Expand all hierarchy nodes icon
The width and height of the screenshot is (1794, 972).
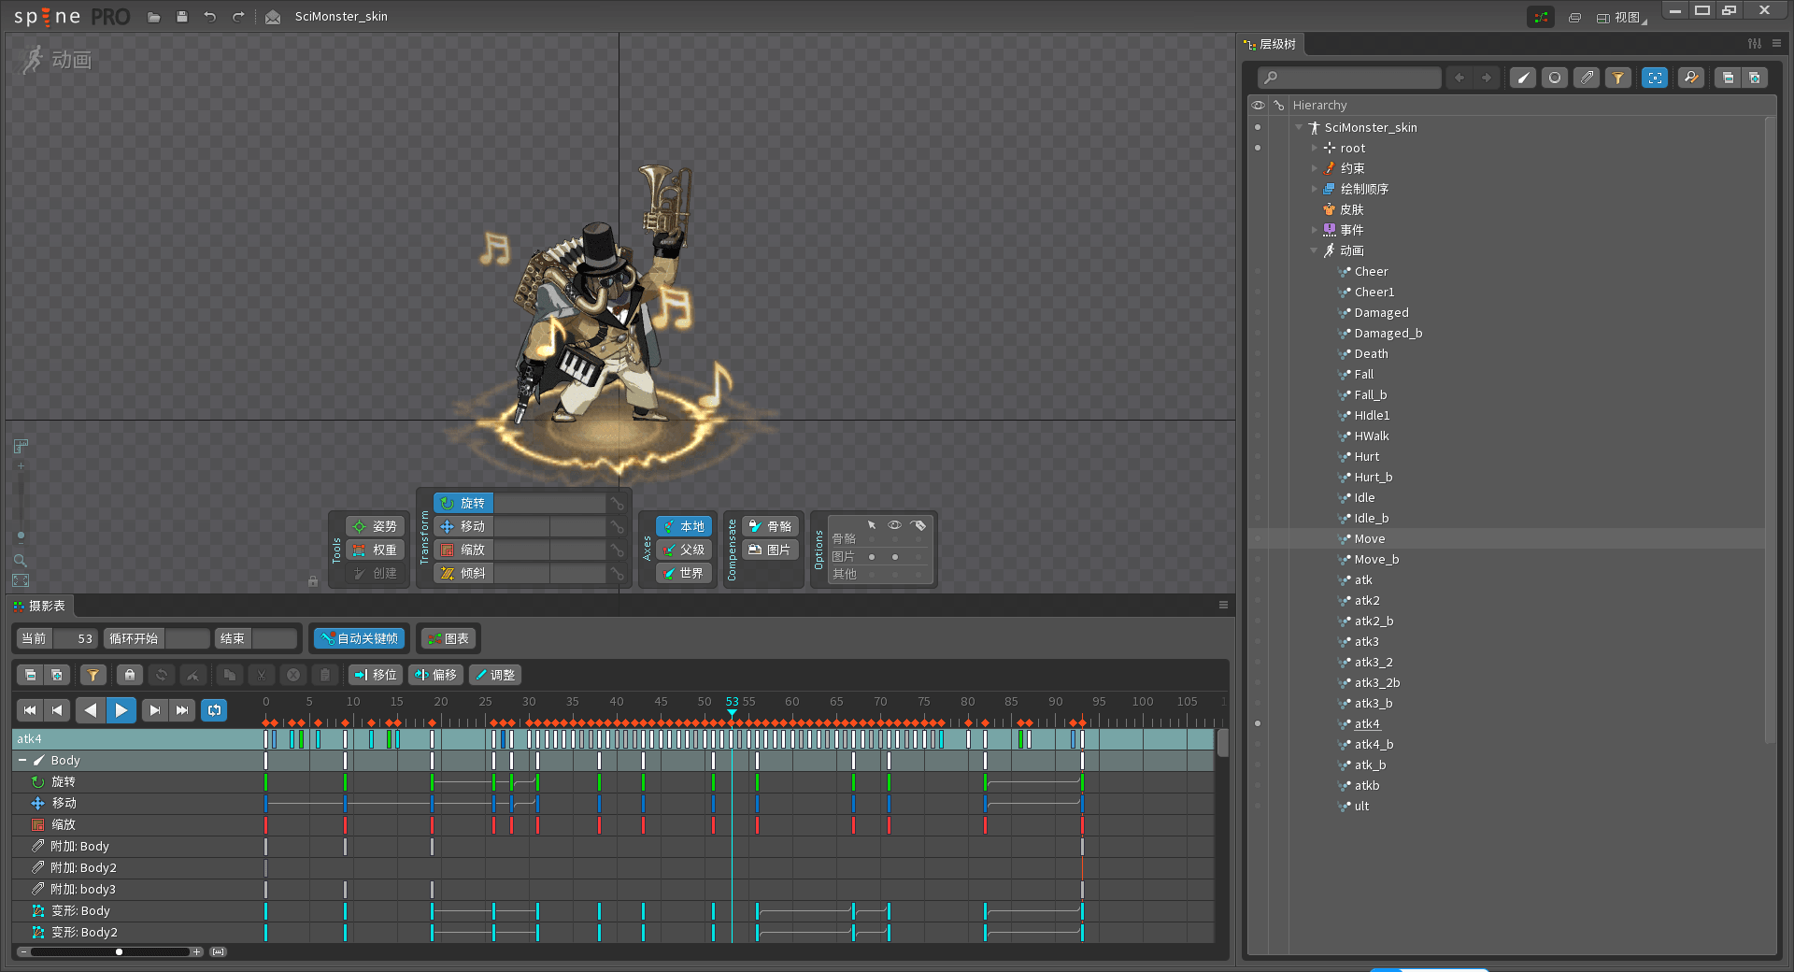click(x=1754, y=78)
